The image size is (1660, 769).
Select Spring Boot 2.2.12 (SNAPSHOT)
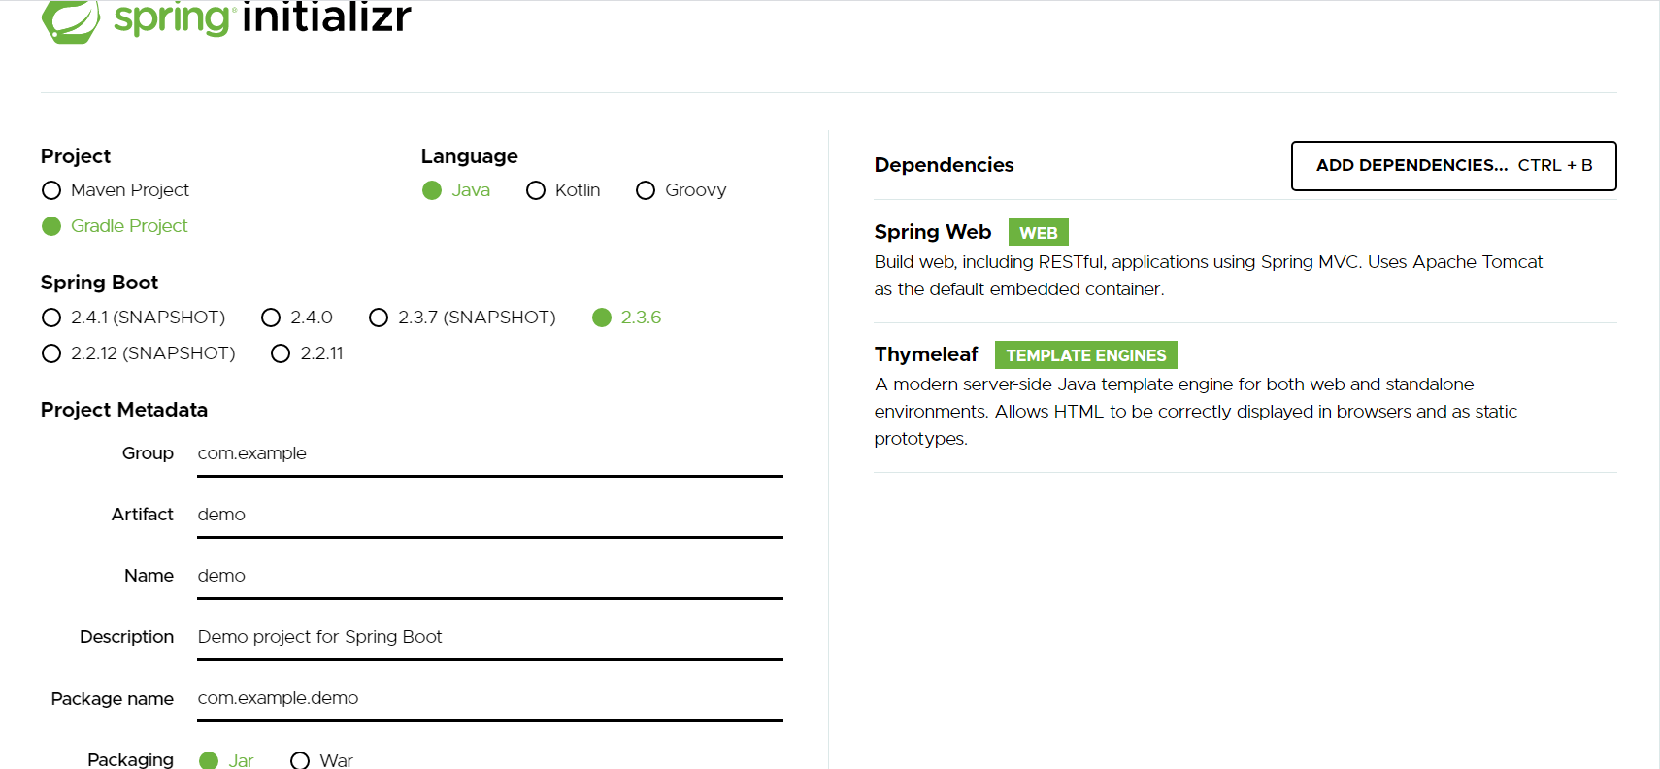pyautogui.click(x=51, y=353)
